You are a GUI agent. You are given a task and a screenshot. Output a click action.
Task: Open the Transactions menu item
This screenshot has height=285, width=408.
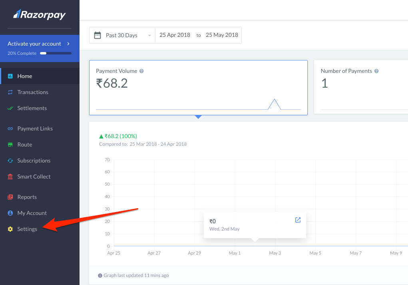point(40,92)
